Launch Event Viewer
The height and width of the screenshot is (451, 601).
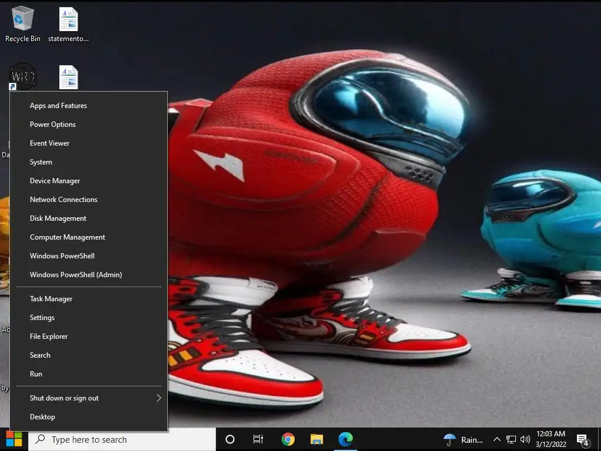click(x=89, y=143)
